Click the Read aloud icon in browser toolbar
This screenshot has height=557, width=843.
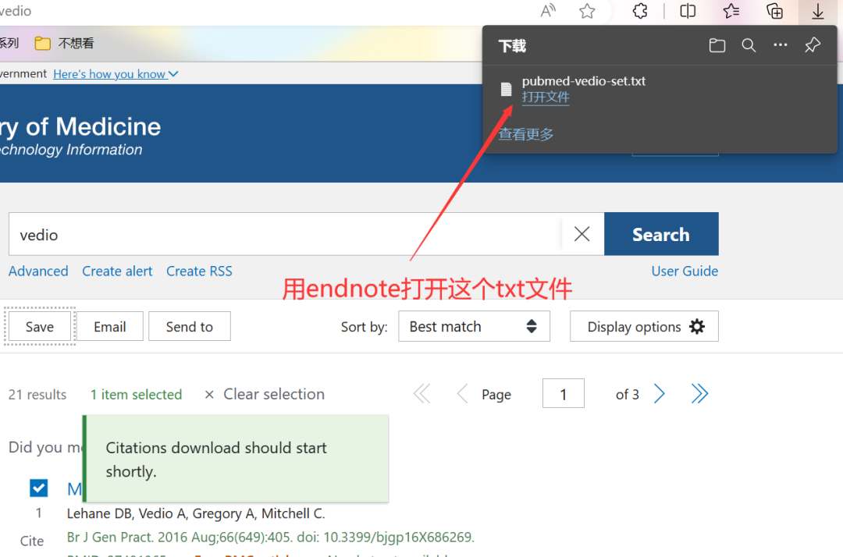pyautogui.click(x=548, y=11)
